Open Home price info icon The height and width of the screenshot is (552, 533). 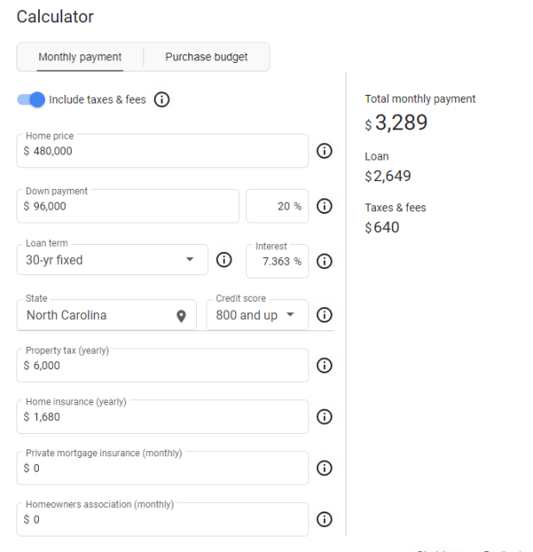pos(324,151)
